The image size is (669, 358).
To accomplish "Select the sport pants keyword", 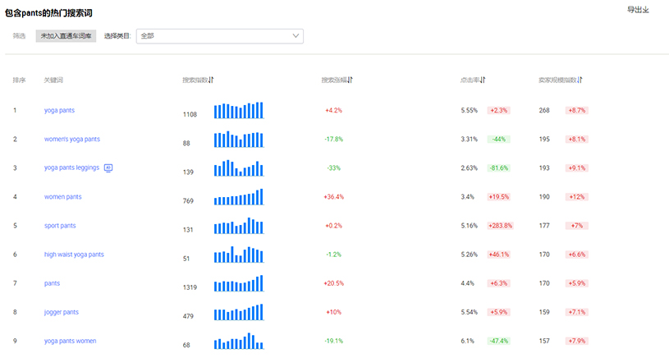I will click(60, 226).
